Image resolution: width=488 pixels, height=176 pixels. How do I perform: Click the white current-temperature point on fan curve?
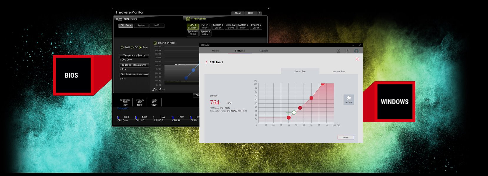click(294, 112)
